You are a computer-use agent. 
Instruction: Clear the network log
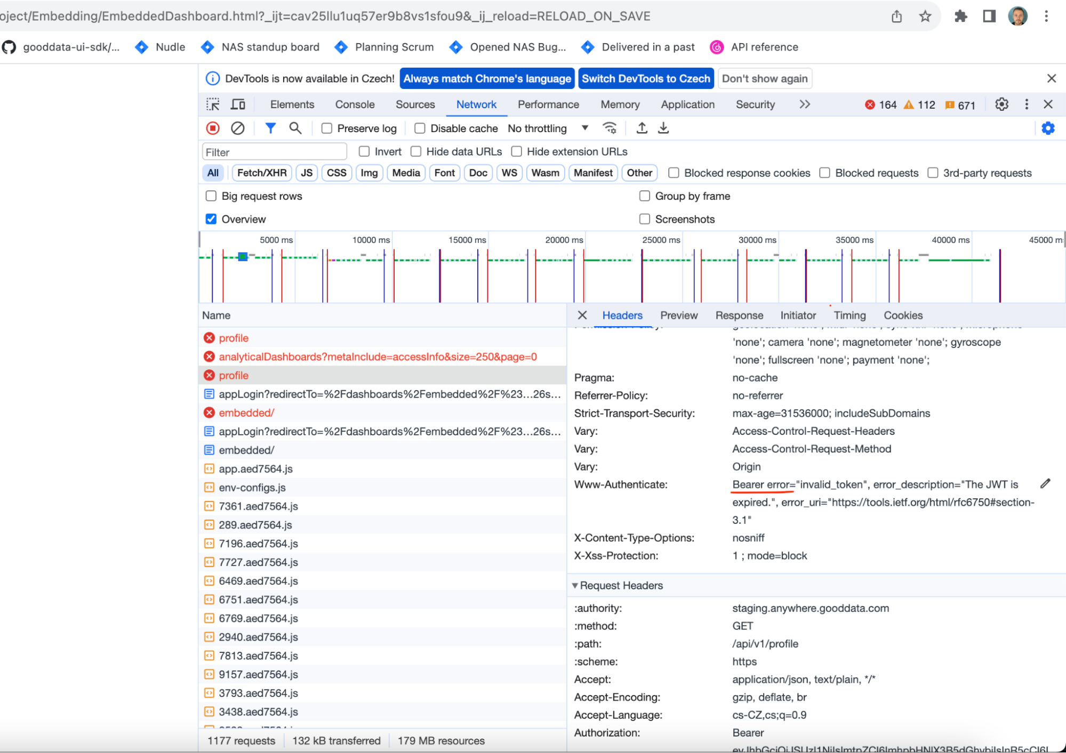pyautogui.click(x=237, y=128)
